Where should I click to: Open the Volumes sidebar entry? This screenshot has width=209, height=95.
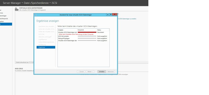(x=2, y=13)
